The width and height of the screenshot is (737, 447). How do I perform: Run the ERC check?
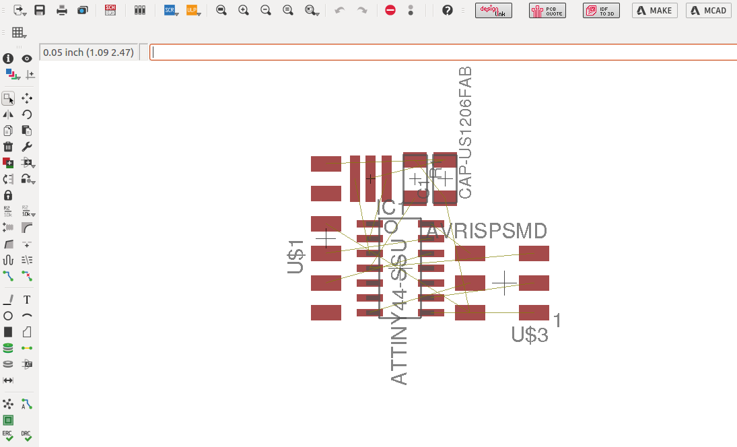8,436
